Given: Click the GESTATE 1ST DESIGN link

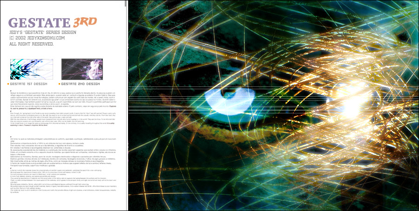Looking at the screenshot, I should (x=28, y=84).
